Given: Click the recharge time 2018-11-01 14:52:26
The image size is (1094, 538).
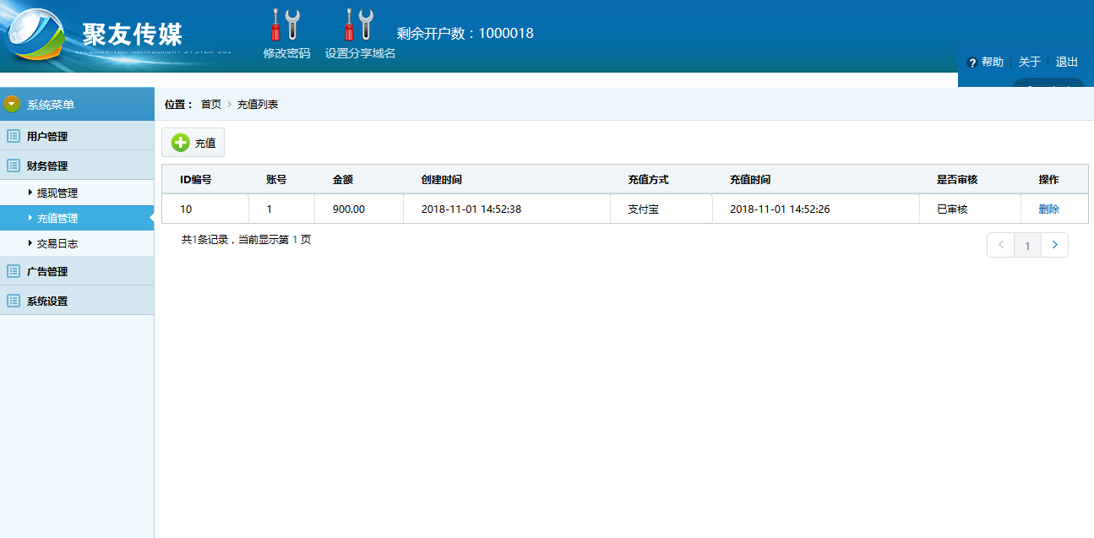Looking at the screenshot, I should pyautogui.click(x=780, y=209).
